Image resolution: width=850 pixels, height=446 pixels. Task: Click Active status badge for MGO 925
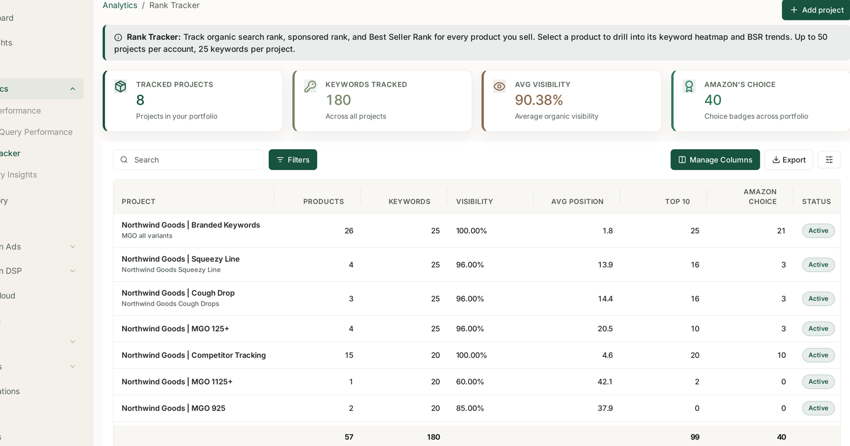click(x=818, y=408)
